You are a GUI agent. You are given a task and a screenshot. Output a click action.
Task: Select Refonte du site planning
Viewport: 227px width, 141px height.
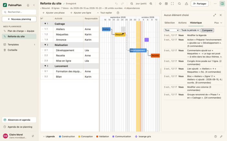(19, 36)
